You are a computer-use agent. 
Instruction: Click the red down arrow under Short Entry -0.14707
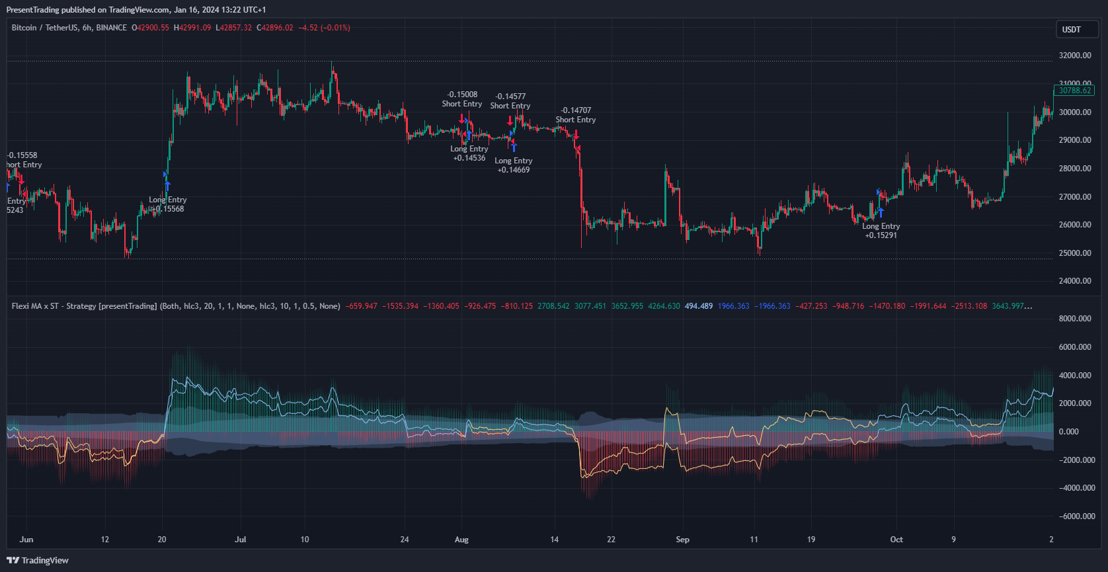pyautogui.click(x=576, y=134)
